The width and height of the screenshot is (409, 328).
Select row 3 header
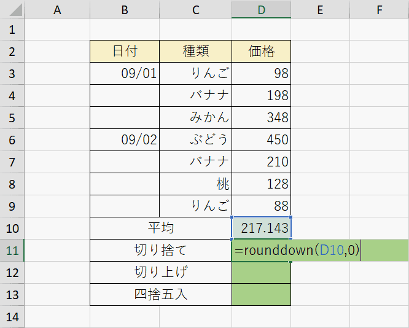12,74
